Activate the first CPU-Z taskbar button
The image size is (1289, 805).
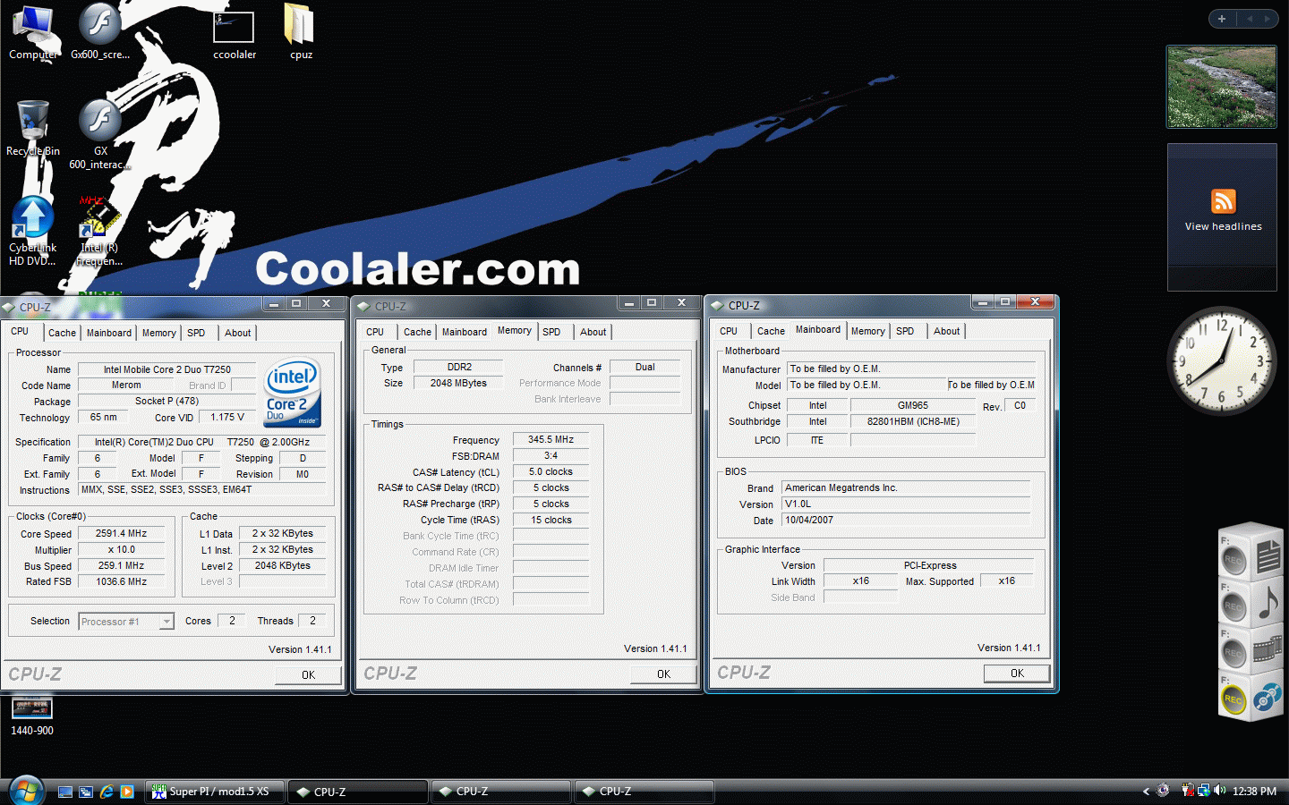point(358,792)
